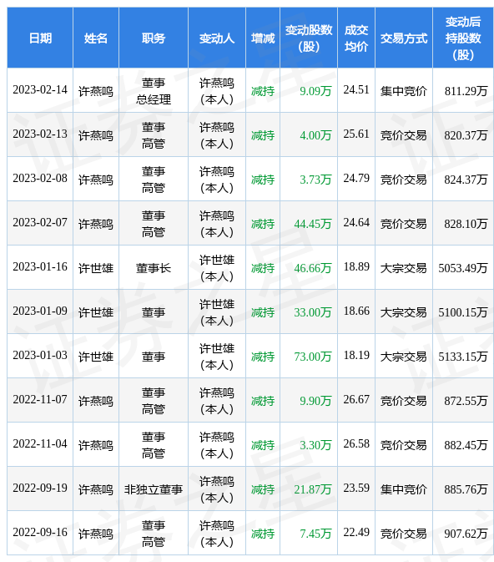494x562 pixels.
Task: Click the 9.09万 share change value
Action: [x=315, y=91]
